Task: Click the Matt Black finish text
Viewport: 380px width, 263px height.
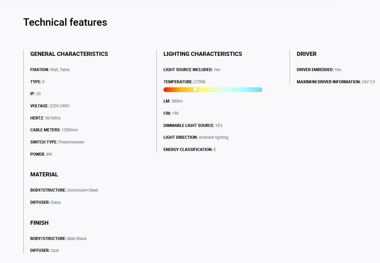Action: 77,239
